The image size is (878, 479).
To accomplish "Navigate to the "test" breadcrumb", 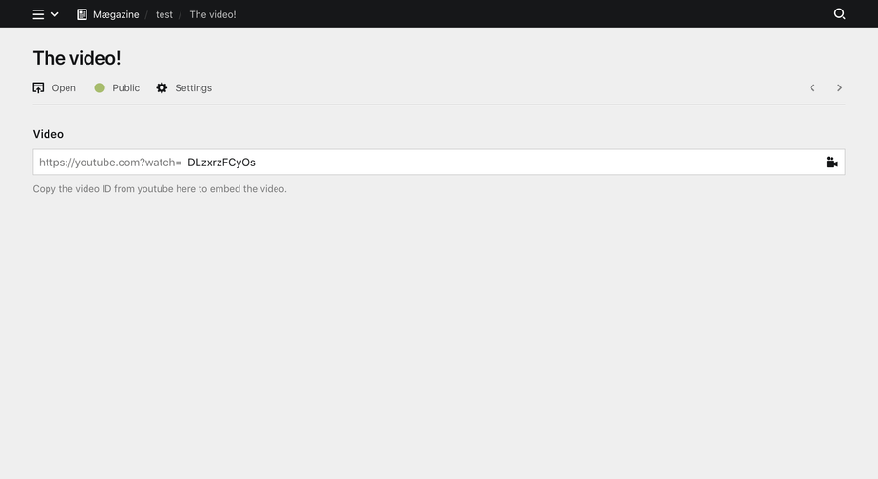I will (164, 14).
